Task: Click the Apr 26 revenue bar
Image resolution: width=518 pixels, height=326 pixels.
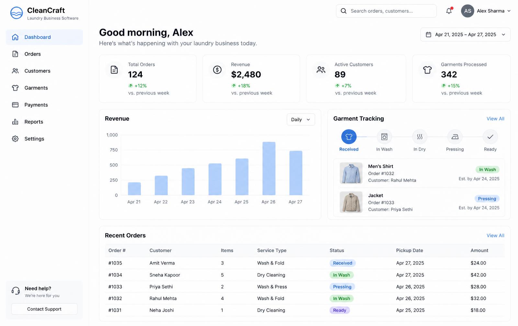Action: (x=269, y=168)
